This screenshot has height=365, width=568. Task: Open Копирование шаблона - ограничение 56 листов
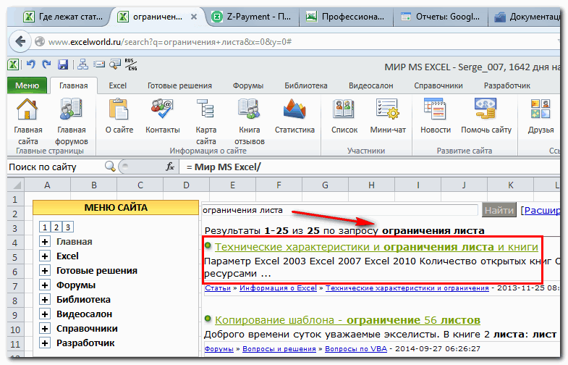click(x=347, y=320)
